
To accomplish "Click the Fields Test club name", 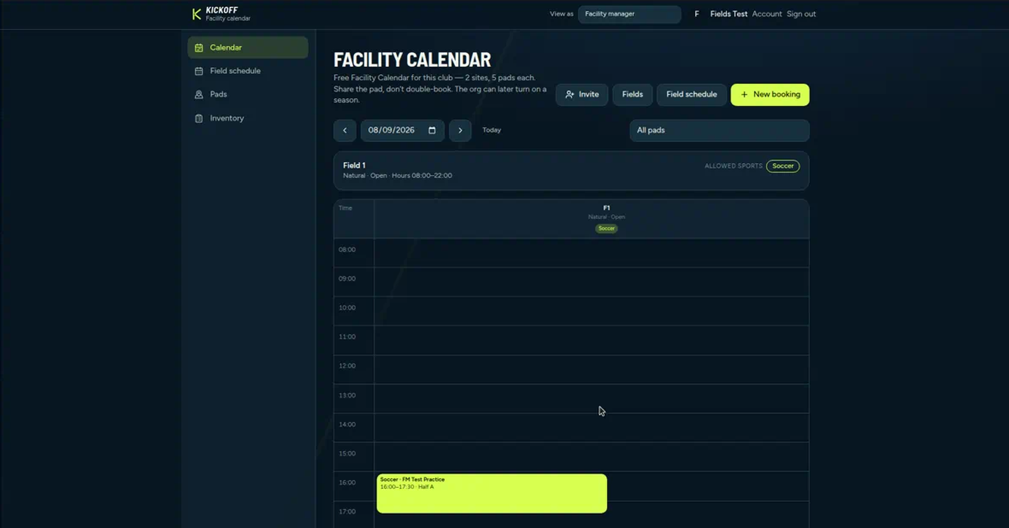I will pyautogui.click(x=729, y=14).
